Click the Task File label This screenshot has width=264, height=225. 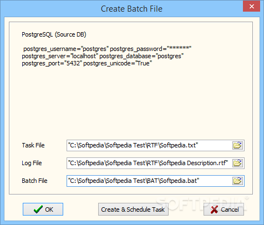tap(33, 145)
